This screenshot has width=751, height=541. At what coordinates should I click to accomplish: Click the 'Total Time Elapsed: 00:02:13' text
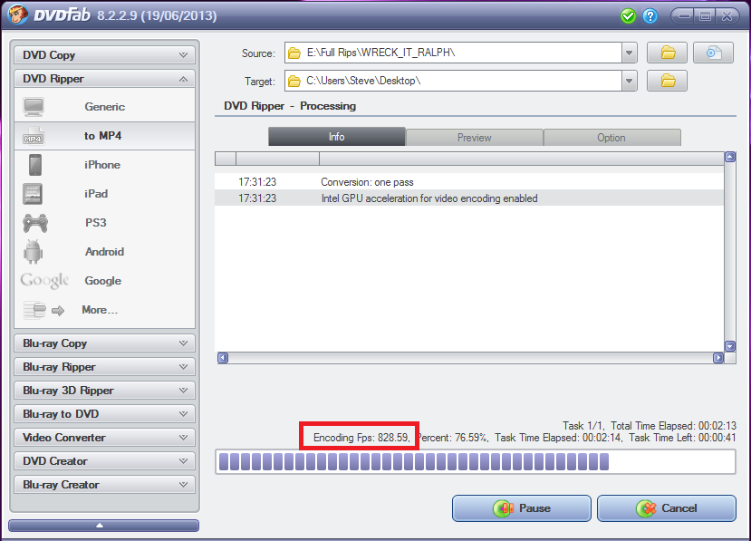[x=673, y=426]
